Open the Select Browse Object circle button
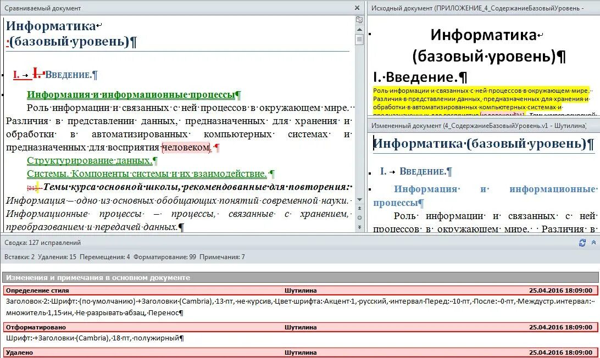The image size is (600, 358). (359, 217)
